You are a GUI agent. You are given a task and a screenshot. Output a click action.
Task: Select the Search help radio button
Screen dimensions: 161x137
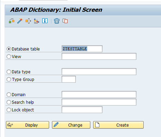click(9, 102)
